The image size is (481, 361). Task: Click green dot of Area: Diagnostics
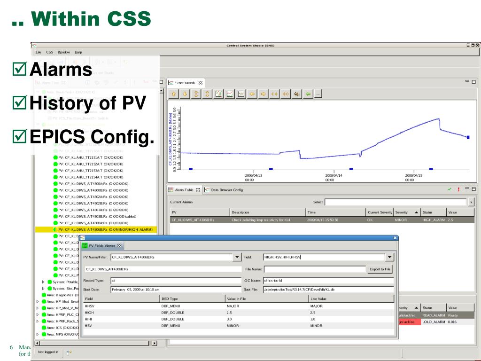tap(44, 295)
